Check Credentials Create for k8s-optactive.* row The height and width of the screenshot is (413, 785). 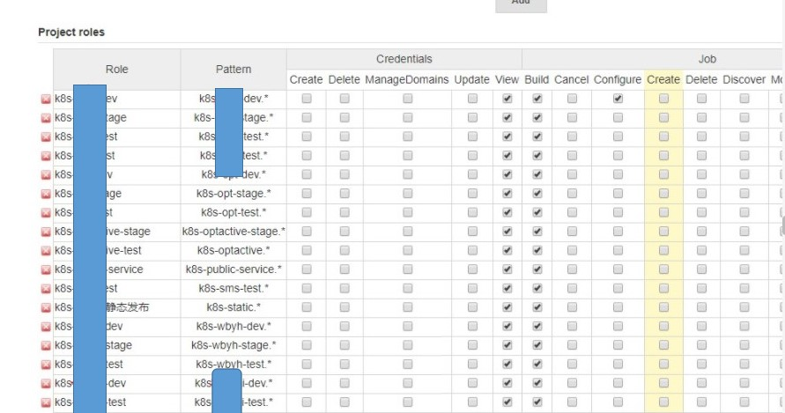pos(307,250)
